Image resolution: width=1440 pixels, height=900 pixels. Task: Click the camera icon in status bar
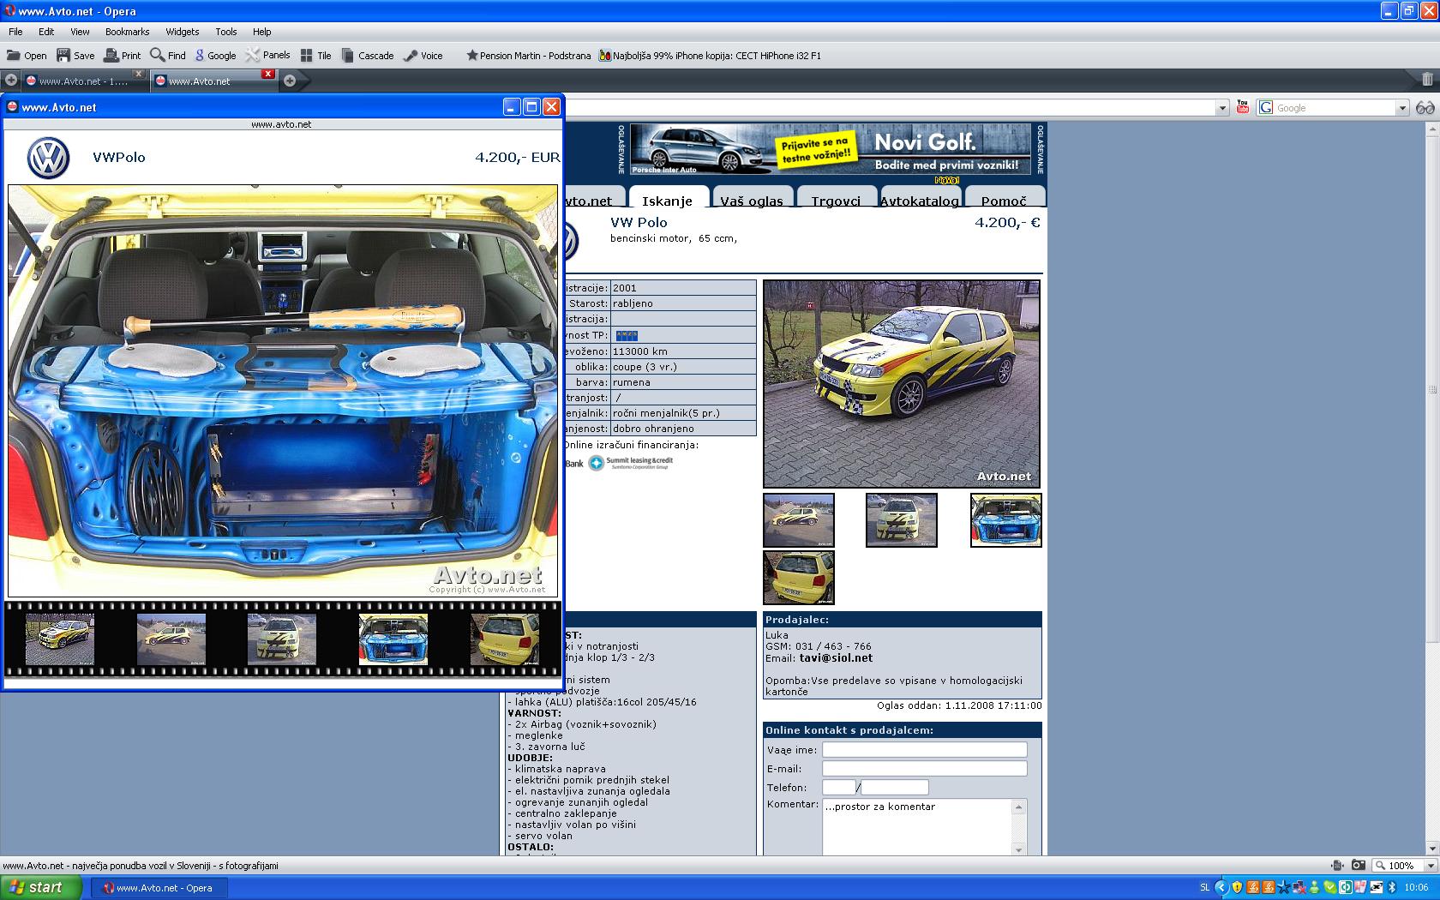coord(1359,866)
